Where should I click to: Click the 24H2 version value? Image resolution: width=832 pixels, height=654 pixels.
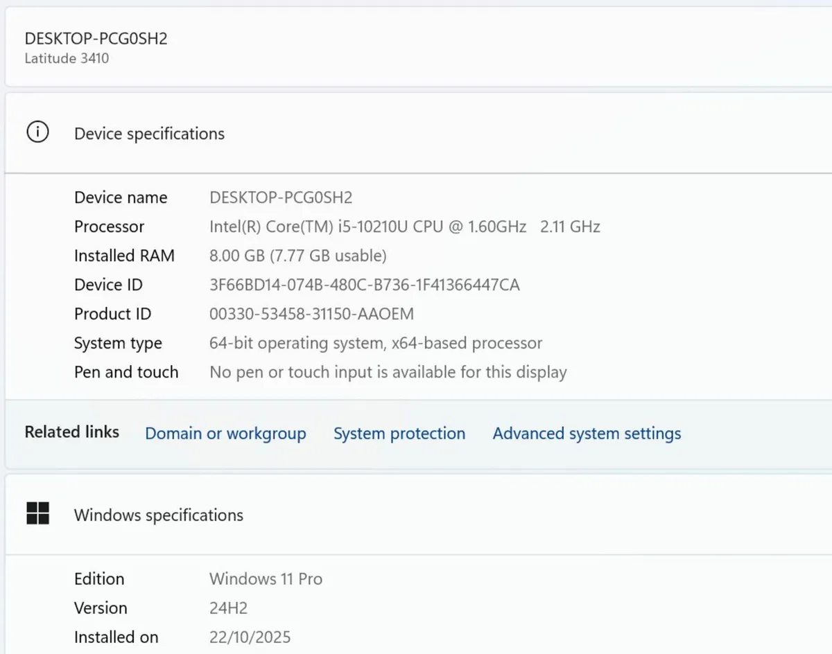coord(228,608)
